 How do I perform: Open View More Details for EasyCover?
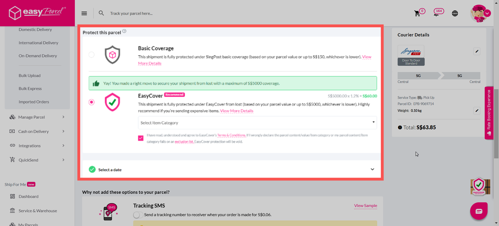tap(237, 111)
